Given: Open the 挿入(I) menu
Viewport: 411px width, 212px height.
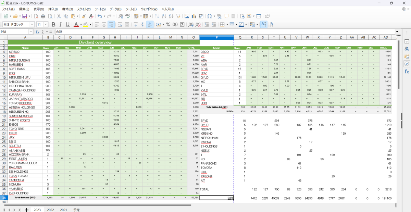Looking at the screenshot, I should pos(53,9).
